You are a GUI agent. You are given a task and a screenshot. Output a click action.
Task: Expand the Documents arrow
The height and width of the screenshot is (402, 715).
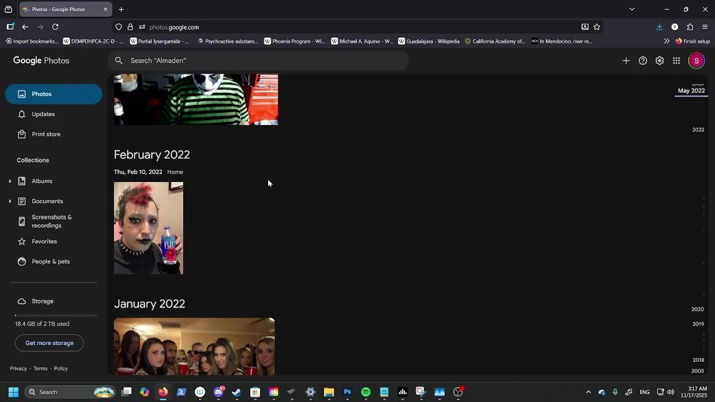click(9, 201)
